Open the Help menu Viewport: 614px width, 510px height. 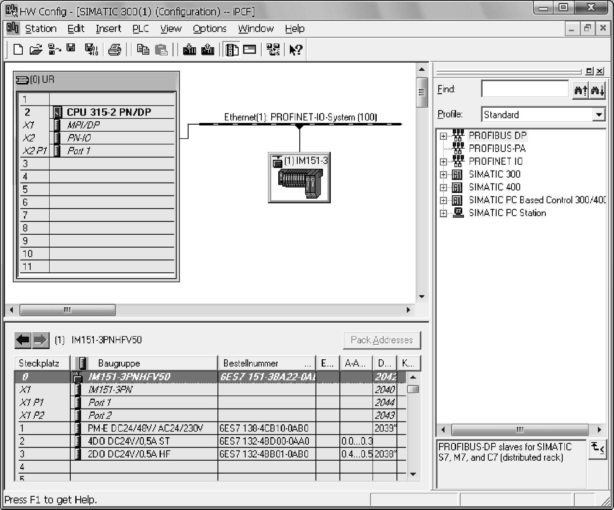pos(295,29)
